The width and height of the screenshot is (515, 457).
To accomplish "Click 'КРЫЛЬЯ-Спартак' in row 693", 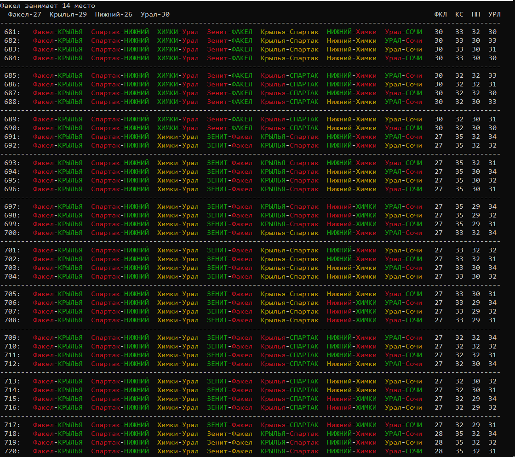I will click(x=290, y=163).
